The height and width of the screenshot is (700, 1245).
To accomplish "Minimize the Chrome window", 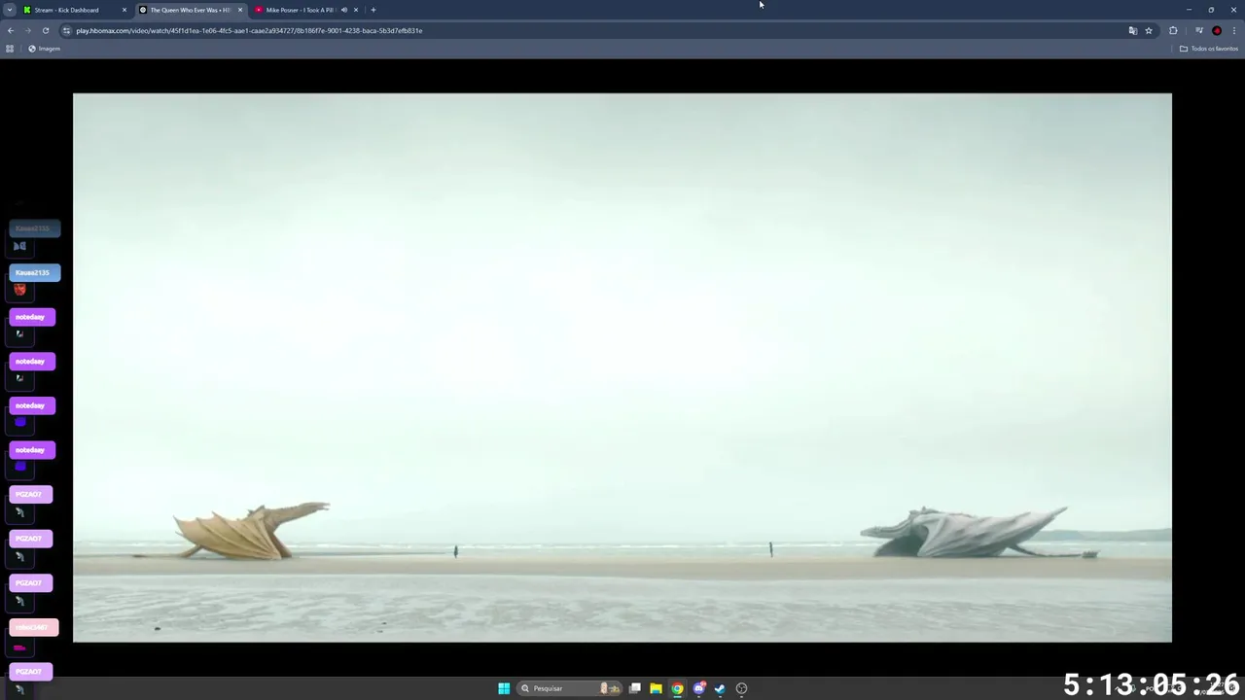I will coord(1189,10).
